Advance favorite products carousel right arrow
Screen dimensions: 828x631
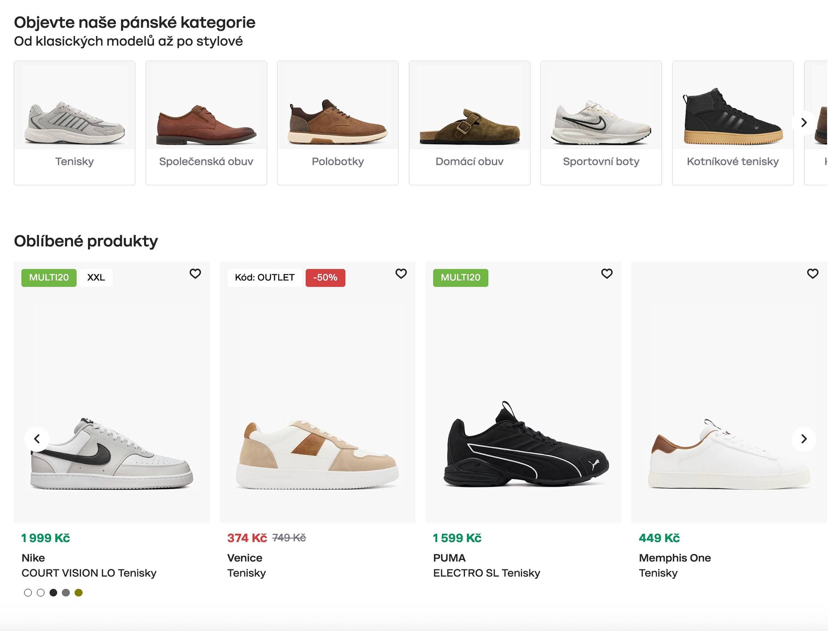click(x=804, y=439)
